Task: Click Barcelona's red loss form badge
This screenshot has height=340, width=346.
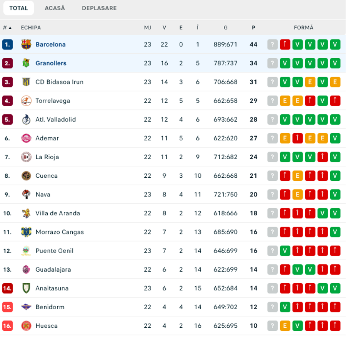Action: [x=285, y=45]
